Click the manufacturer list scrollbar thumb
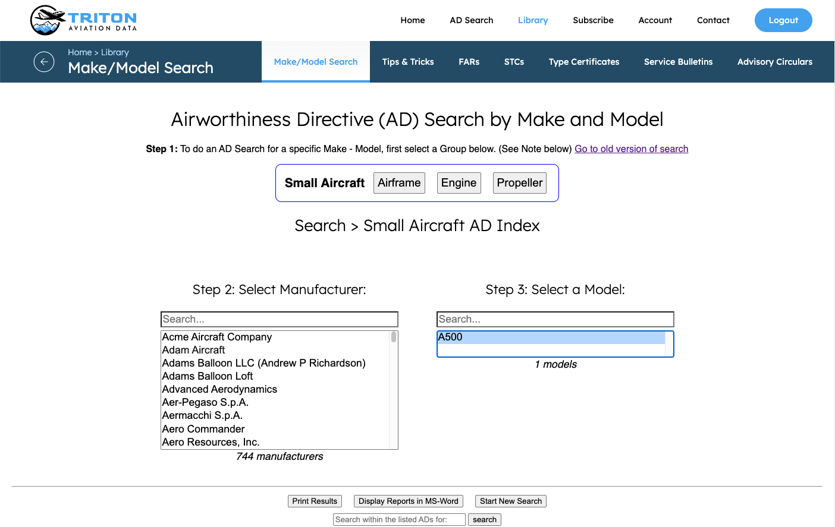 tap(394, 337)
